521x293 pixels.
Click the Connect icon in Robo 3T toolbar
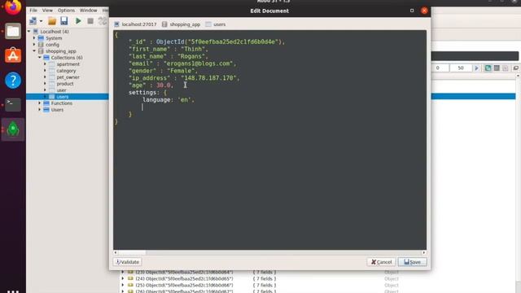(x=33, y=21)
